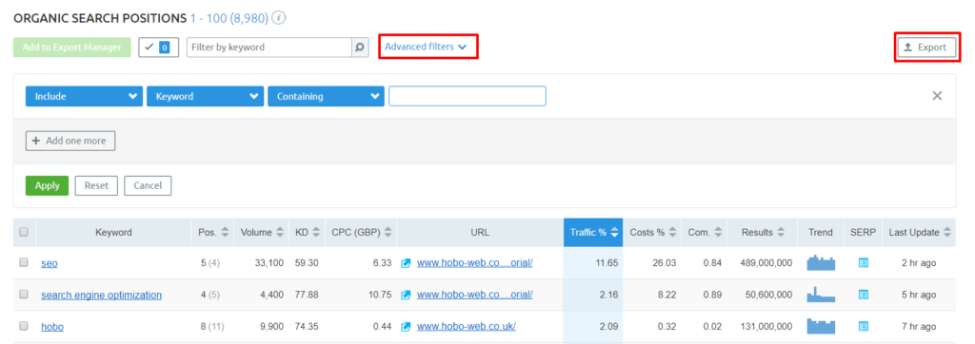The image size is (975, 344).
Task: Open the hobo keyword link
Action: 52,326
